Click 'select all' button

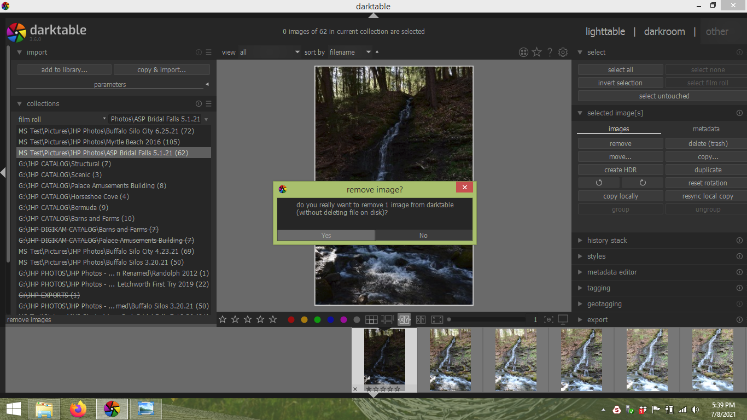coord(620,70)
